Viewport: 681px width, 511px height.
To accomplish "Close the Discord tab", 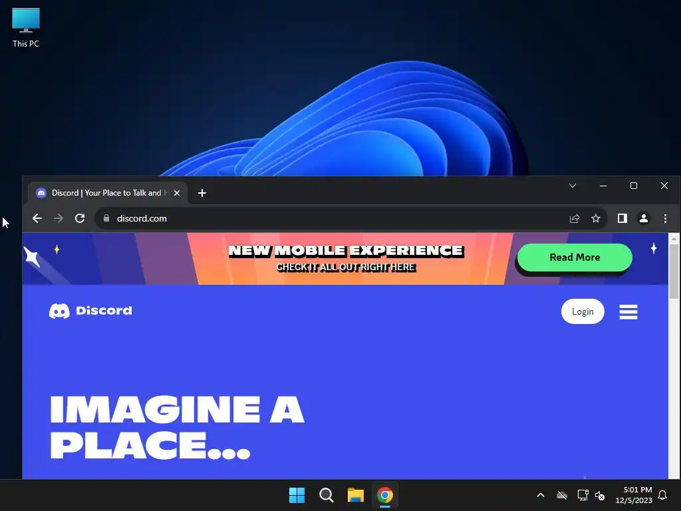I will (x=177, y=193).
